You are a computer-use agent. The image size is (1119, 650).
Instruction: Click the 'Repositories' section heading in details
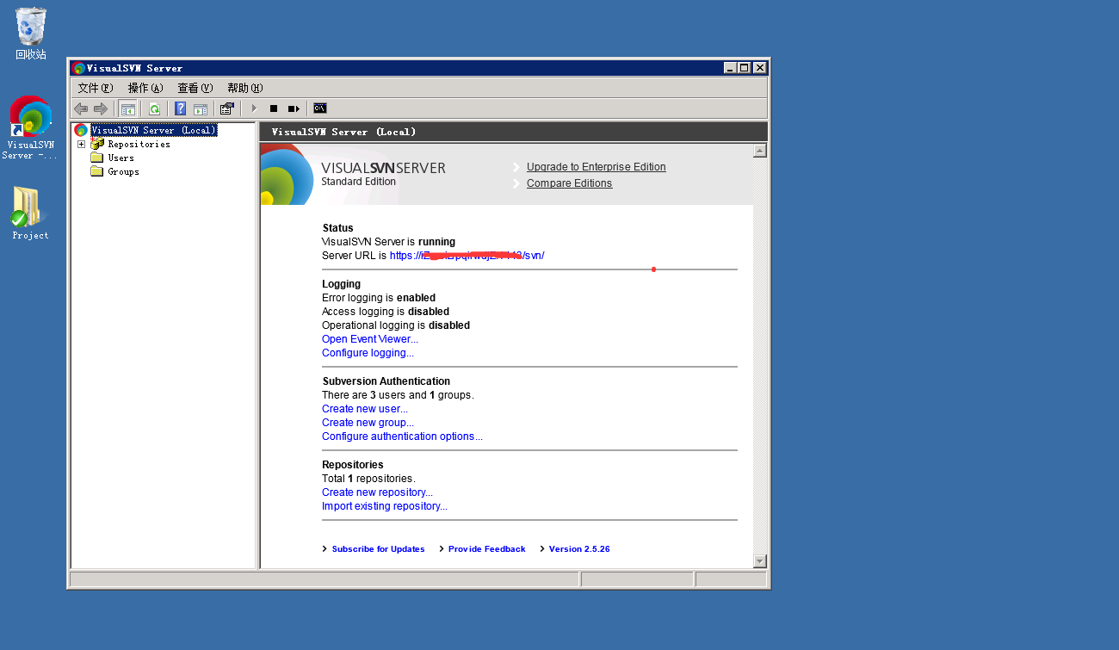point(353,465)
